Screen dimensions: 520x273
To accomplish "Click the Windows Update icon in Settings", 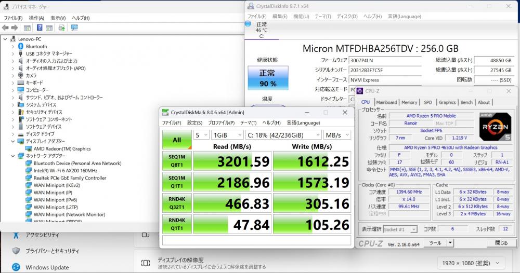I will tap(16, 267).
